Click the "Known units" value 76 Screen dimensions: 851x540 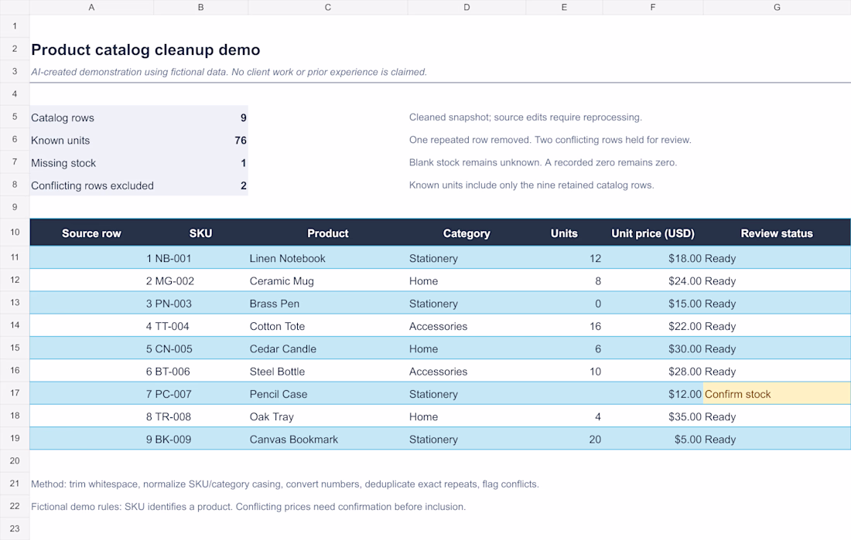pyautogui.click(x=241, y=141)
